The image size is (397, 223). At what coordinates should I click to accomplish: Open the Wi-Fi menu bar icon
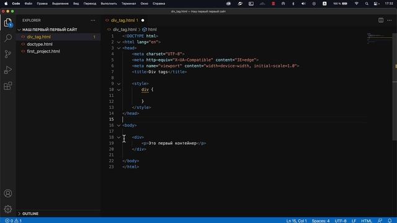point(357,4)
